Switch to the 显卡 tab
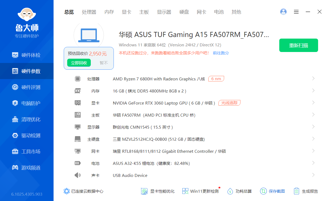The width and height of the screenshot is (328, 201). pos(126,12)
